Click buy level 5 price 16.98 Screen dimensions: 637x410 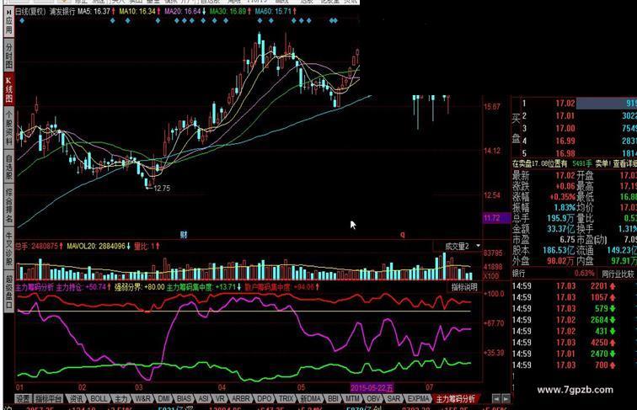tap(565, 153)
